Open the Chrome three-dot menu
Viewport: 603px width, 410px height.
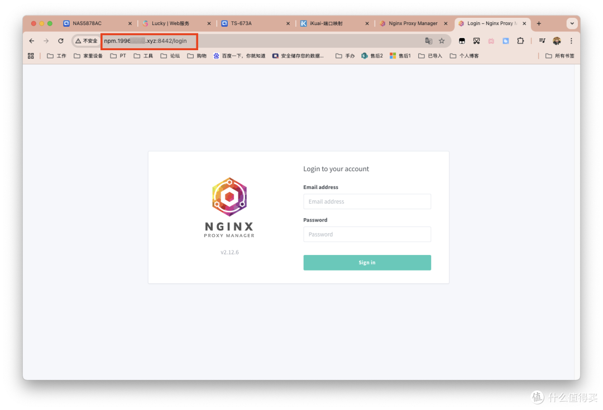pos(572,41)
